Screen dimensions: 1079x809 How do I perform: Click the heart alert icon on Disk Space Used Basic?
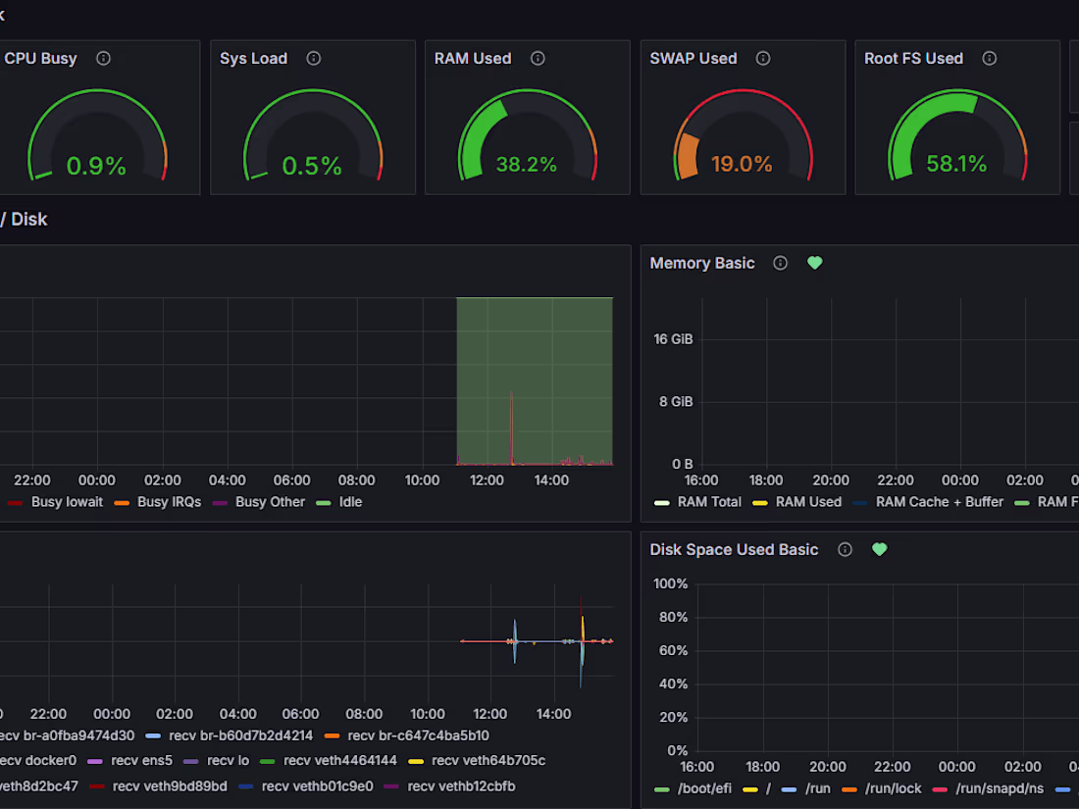tap(879, 549)
